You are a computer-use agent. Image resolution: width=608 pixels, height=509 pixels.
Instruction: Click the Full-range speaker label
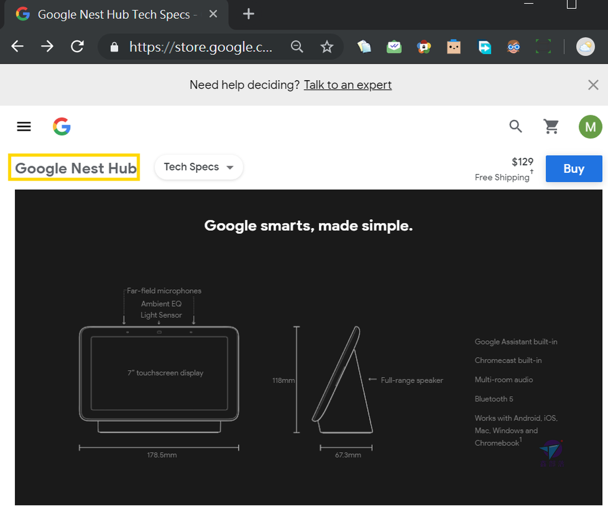point(412,380)
